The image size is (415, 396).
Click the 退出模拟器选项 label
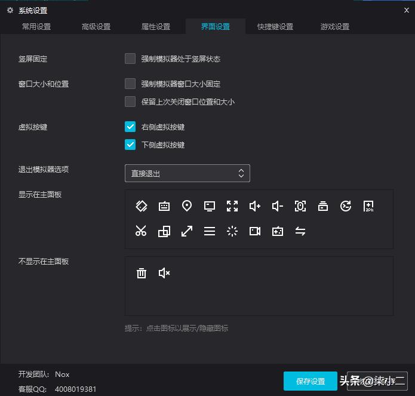(44, 170)
